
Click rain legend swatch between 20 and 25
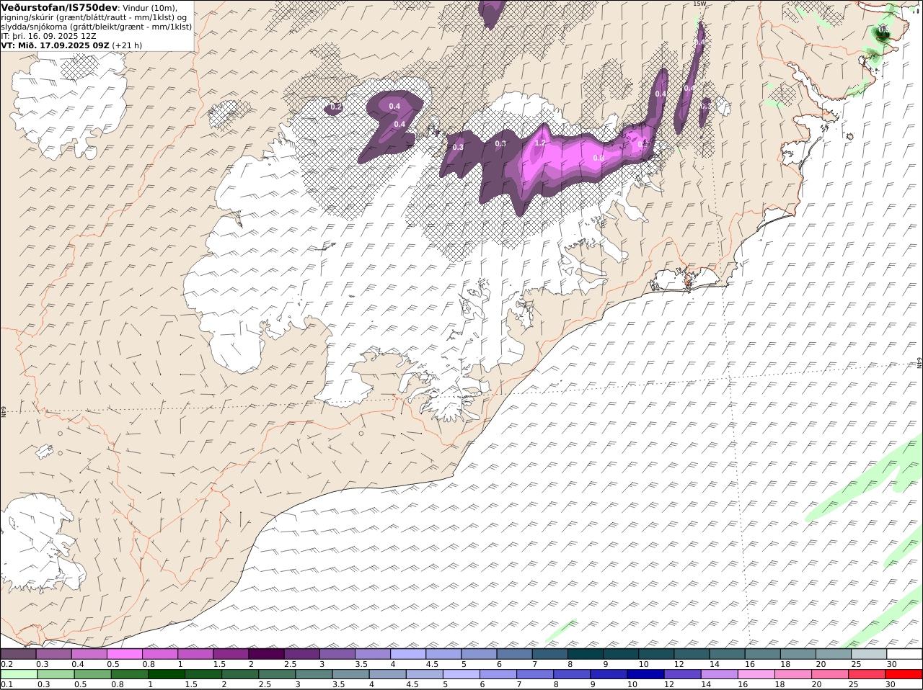pyautogui.click(x=831, y=674)
